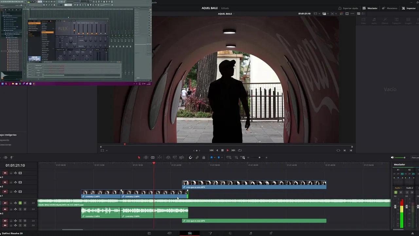Open the Metadatos panel

coord(390,8)
